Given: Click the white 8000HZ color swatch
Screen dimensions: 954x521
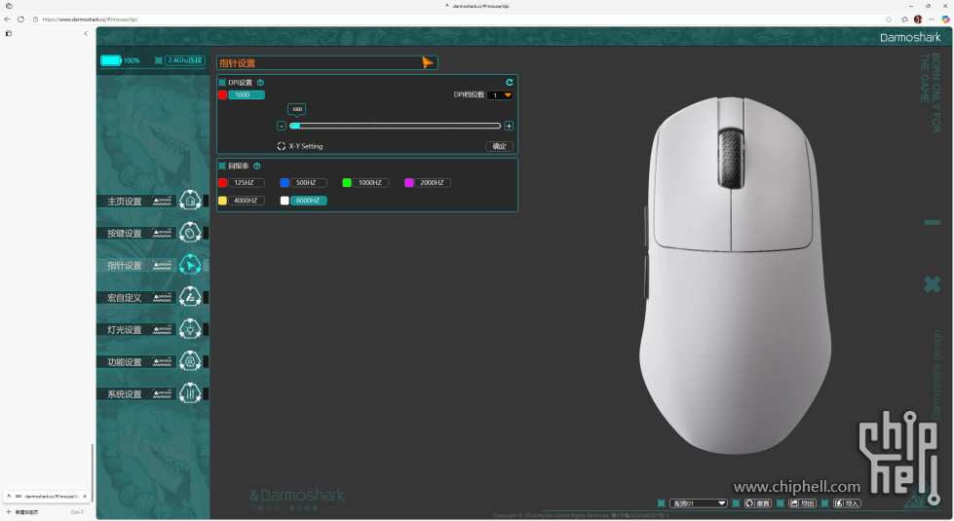Looking at the screenshot, I should tap(285, 201).
